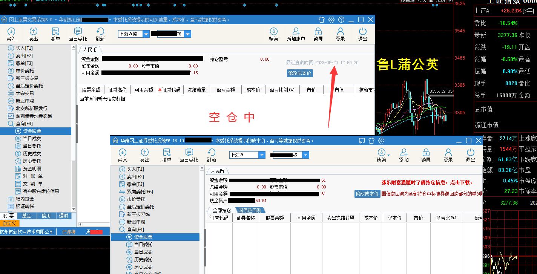Select 理财 bottom tab in 华创 window
The height and width of the screenshot is (274, 537).
[x=64, y=216]
